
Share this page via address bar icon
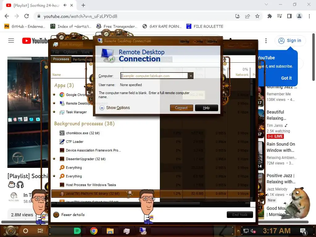pos(247,16)
